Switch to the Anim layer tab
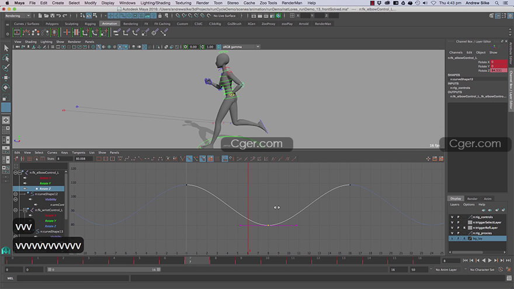This screenshot has width=514, height=289. (488, 199)
